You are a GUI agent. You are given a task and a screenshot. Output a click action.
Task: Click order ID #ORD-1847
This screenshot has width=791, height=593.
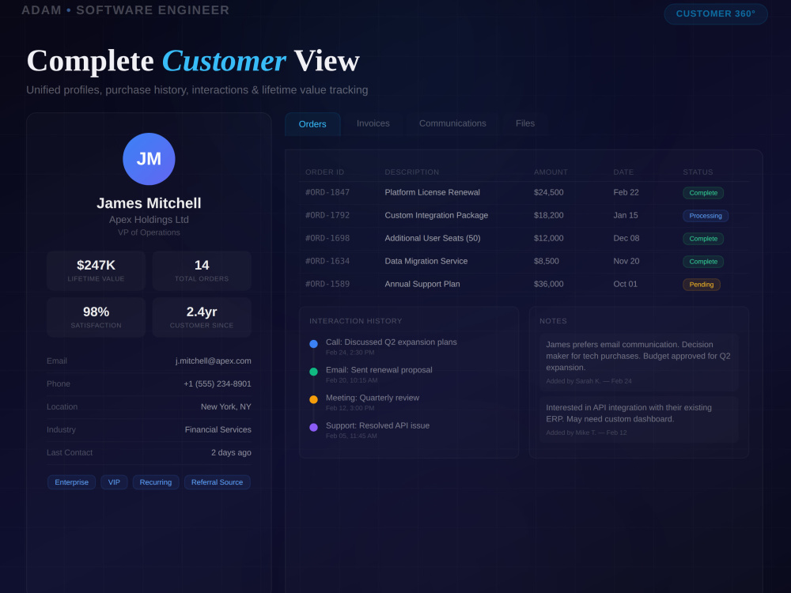(327, 192)
